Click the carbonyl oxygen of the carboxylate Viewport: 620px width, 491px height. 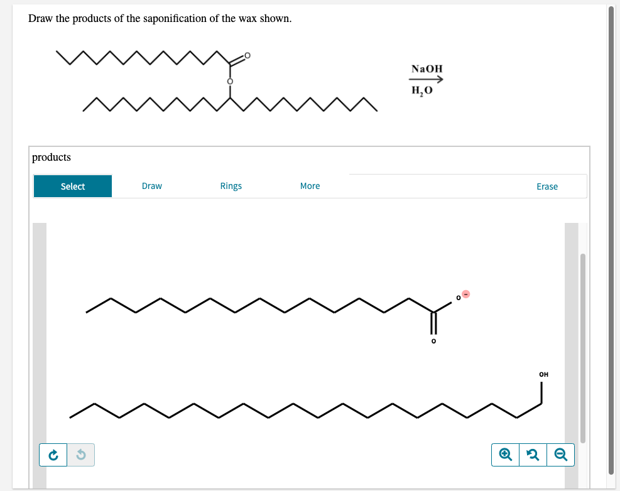(432, 340)
